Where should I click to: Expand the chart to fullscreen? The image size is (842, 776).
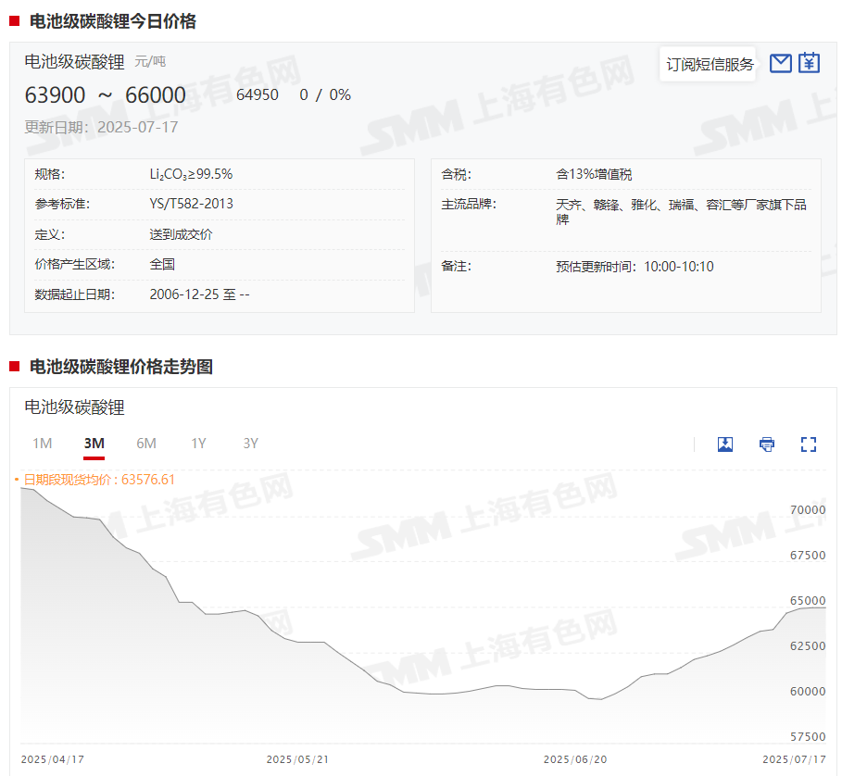click(809, 444)
